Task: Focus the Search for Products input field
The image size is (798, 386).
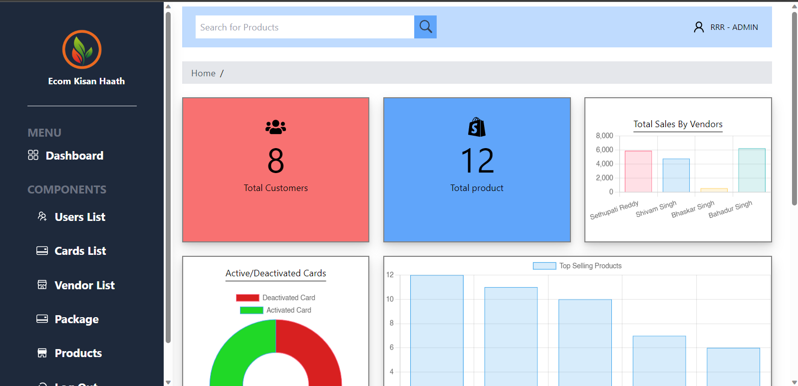Action: (304, 27)
